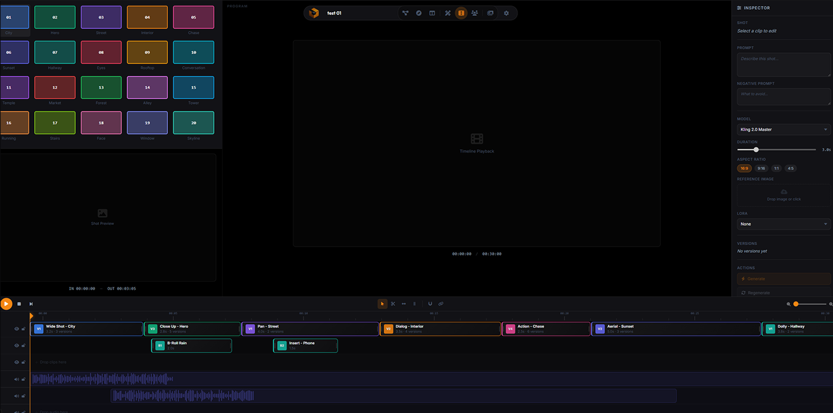Select the Market shot thumbnail
Image resolution: width=833 pixels, height=413 pixels.
pyautogui.click(x=54, y=88)
